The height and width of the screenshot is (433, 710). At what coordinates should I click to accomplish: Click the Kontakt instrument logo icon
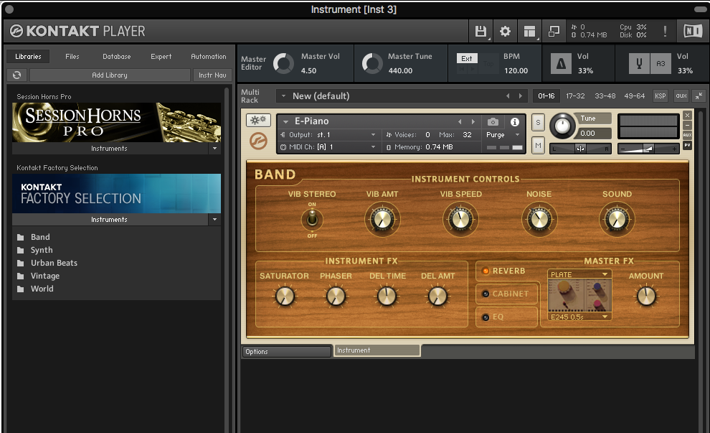coord(258,141)
